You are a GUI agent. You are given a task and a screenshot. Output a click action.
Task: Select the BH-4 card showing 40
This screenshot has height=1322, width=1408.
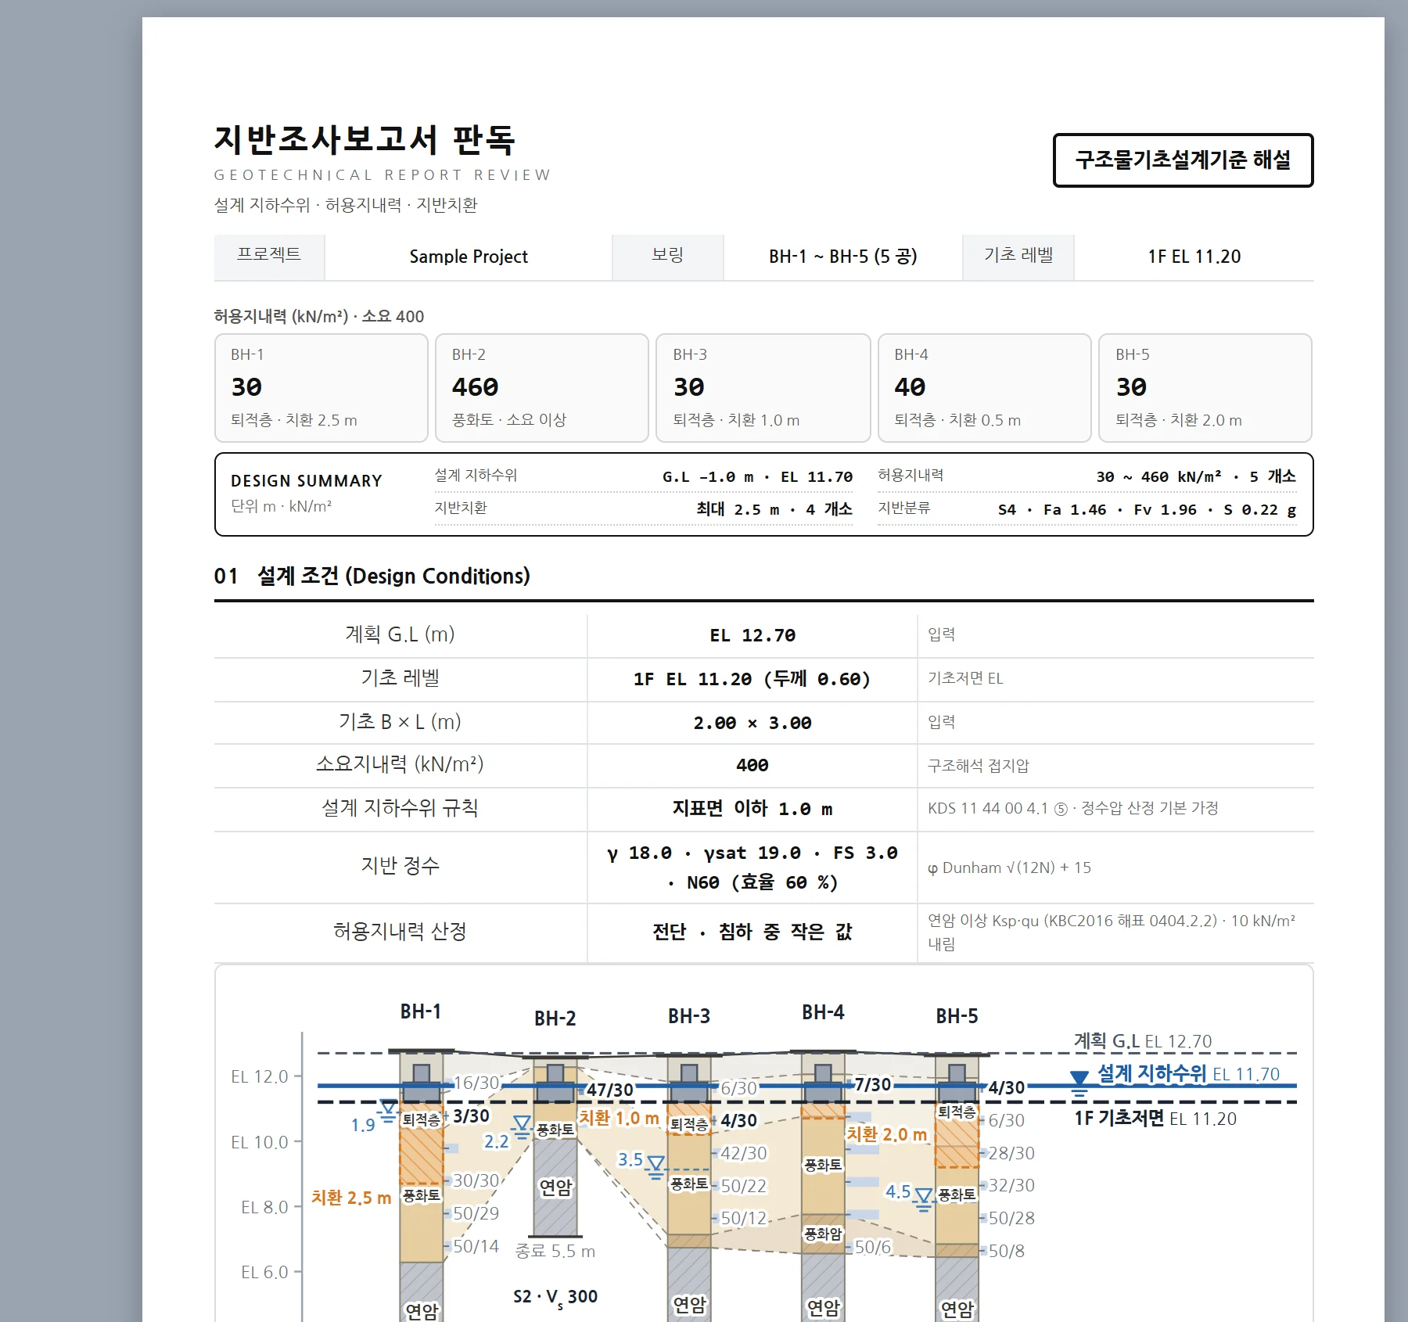coord(985,388)
